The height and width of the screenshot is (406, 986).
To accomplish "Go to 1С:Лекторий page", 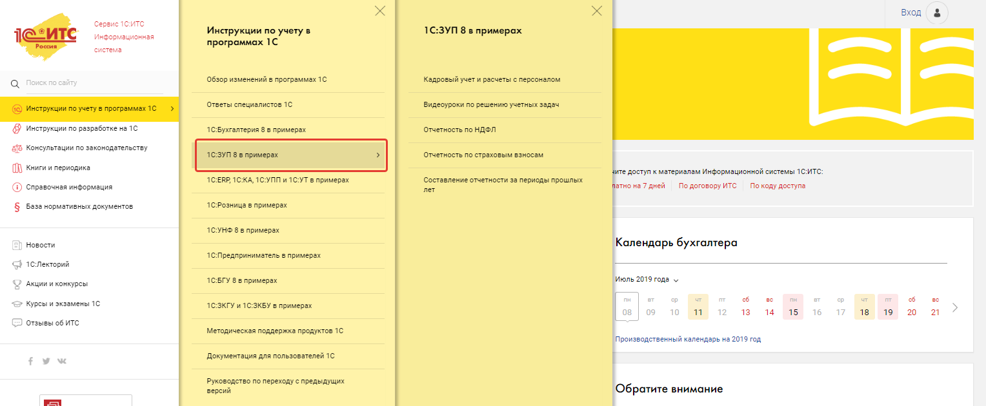I will tap(48, 265).
